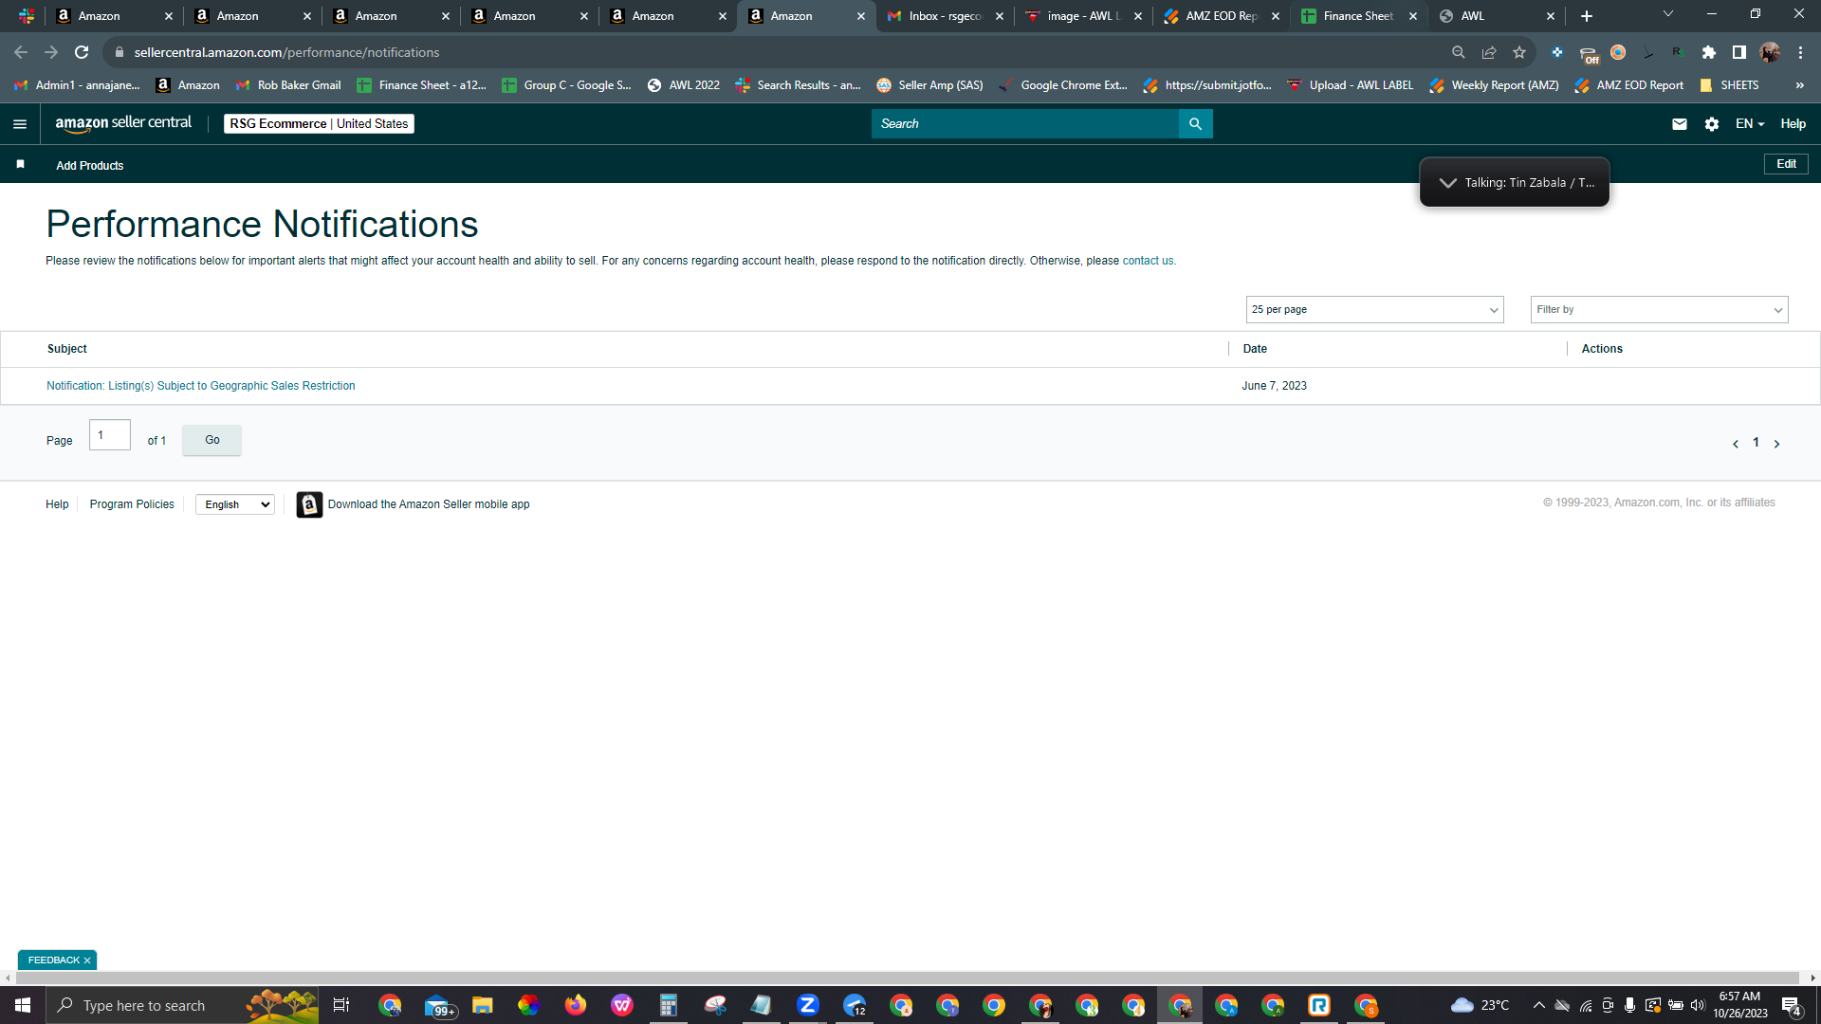Open Task View on the taskbar
Image resolution: width=1821 pixels, height=1024 pixels.
pos(341,1005)
